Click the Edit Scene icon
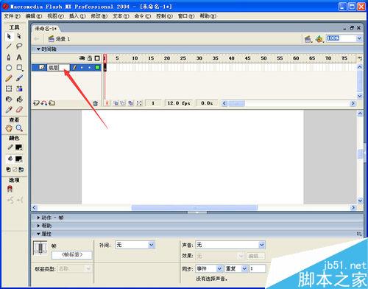Image resolution: width=368 pixels, height=289 pixels. click(308, 39)
